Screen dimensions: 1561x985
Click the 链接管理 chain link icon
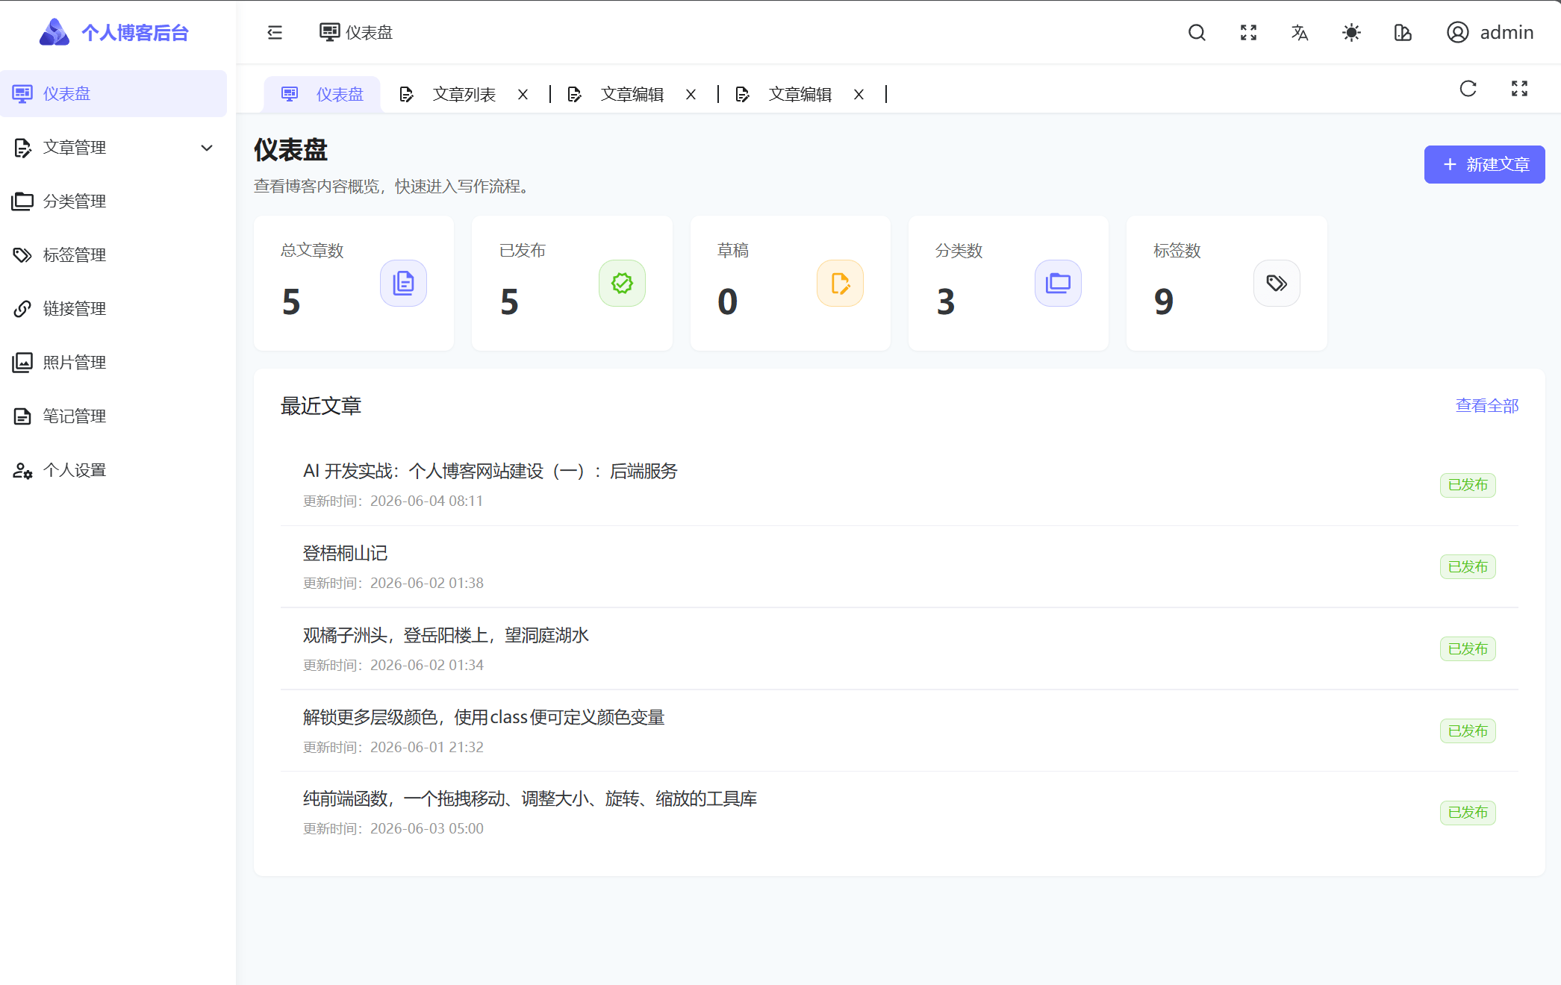pyautogui.click(x=22, y=308)
